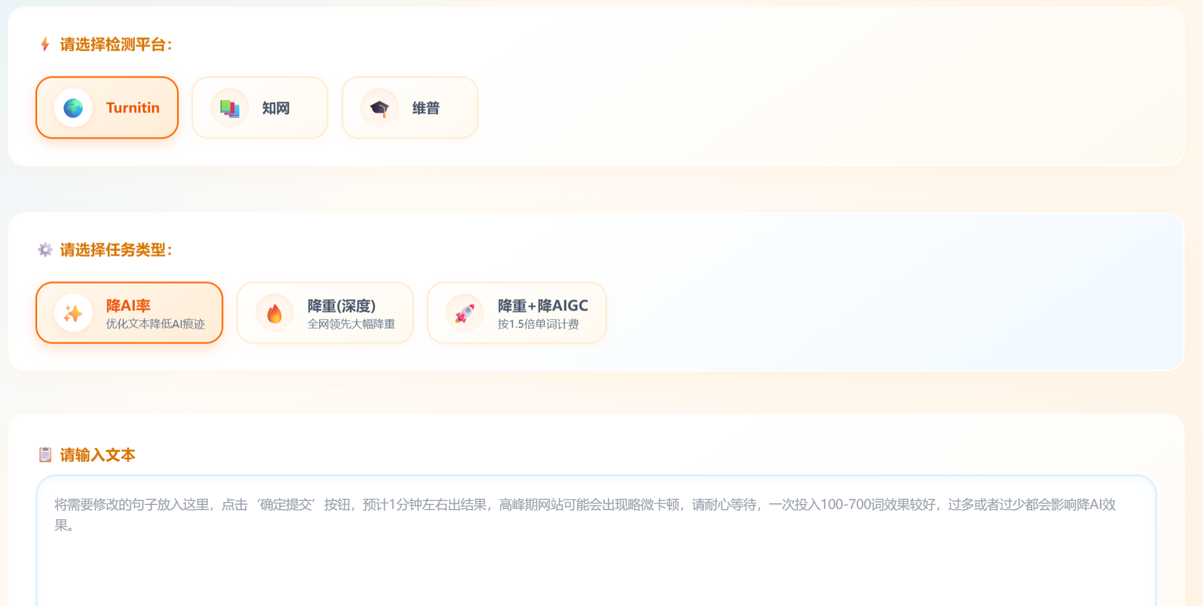Click the 请选择任务类型 heading
Viewport: 1203px width, 606px height.
click(116, 250)
